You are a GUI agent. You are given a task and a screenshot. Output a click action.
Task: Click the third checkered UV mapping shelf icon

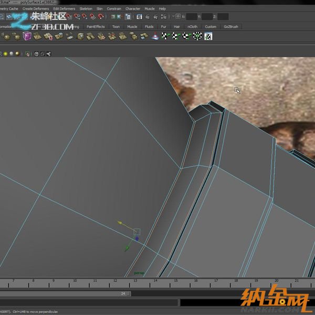[186, 36]
